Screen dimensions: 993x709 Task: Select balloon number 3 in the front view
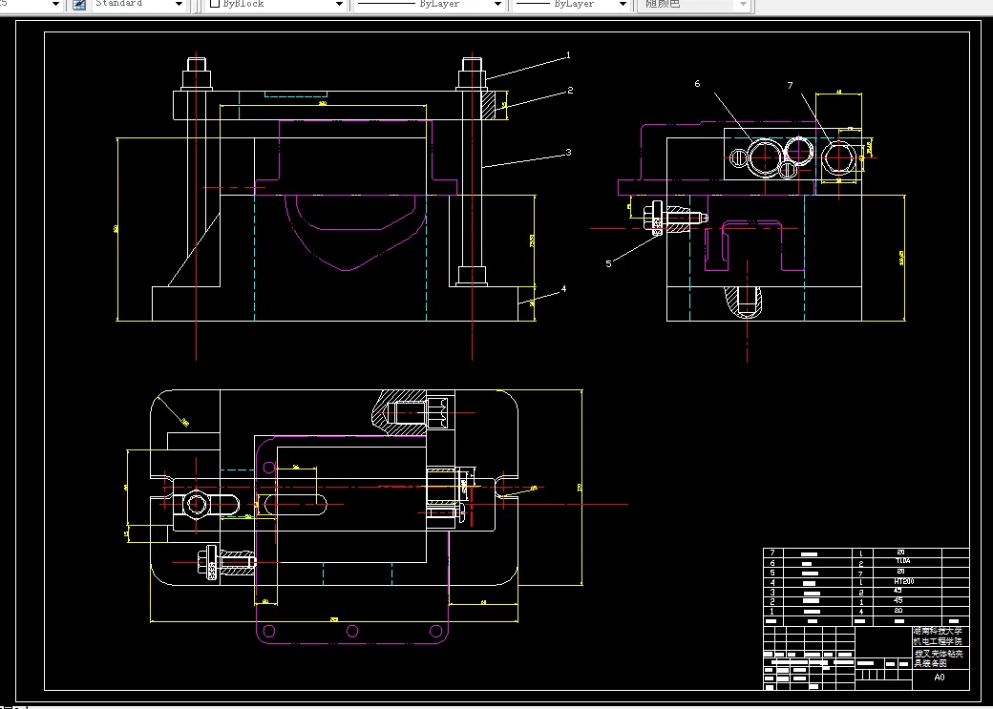pyautogui.click(x=569, y=152)
